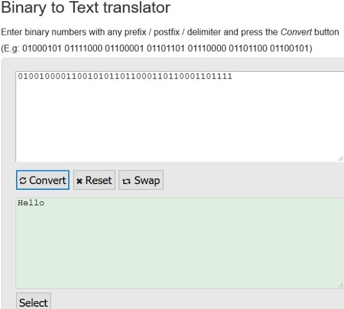Place cursor after the last binary digit
Image resolution: width=344 pixels, height=309 pixels.
click(233, 76)
